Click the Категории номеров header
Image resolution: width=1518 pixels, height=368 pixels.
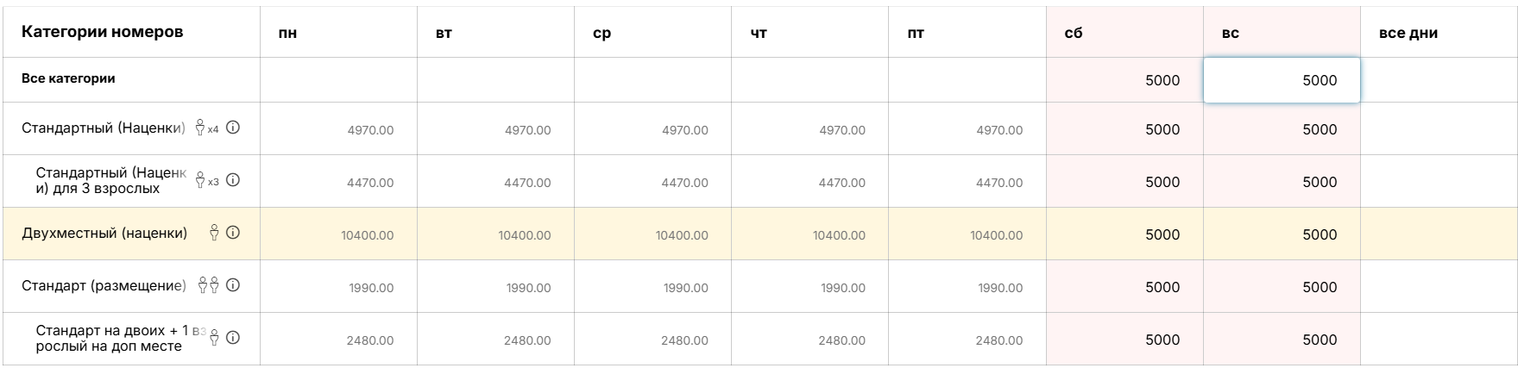(x=102, y=32)
